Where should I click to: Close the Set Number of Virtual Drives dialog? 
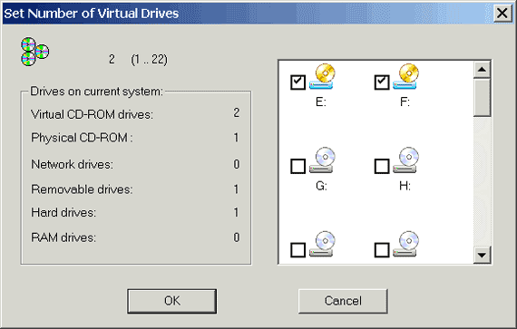click(502, 14)
